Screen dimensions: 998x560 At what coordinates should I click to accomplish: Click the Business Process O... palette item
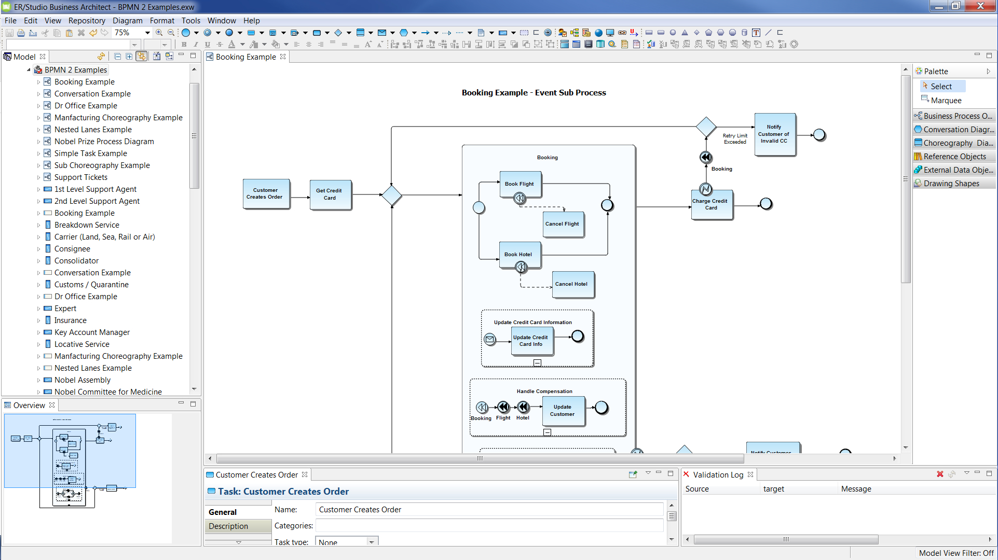tap(953, 116)
